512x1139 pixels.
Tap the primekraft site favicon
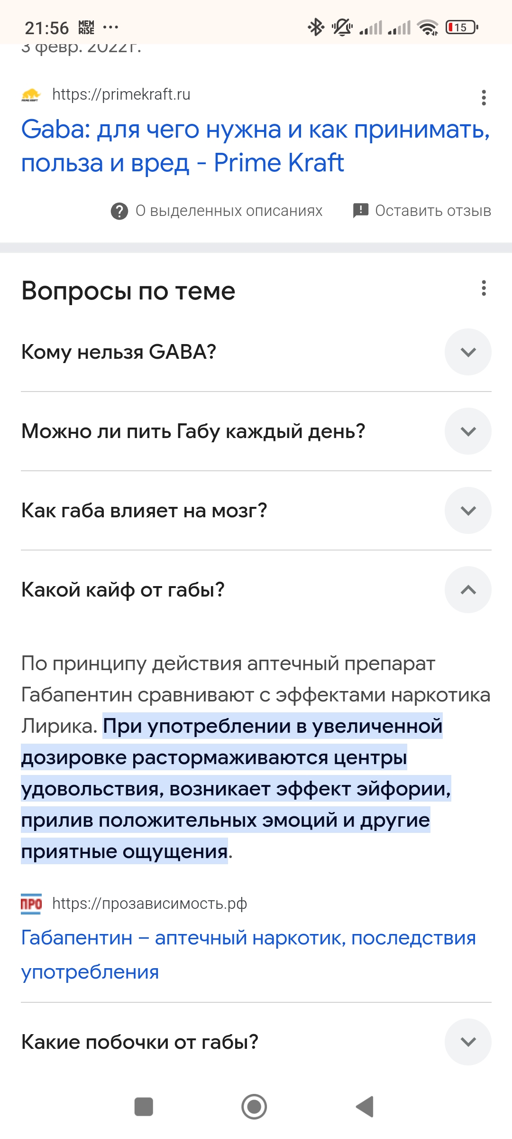tap(31, 94)
